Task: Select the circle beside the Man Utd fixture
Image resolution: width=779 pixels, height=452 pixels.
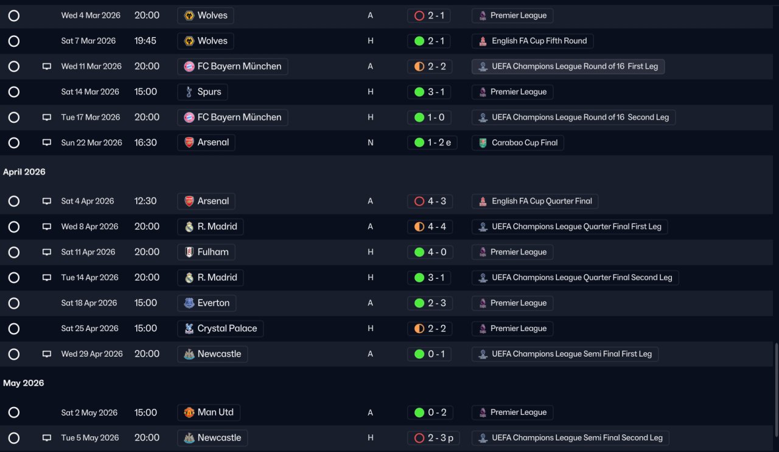Action: coord(14,413)
